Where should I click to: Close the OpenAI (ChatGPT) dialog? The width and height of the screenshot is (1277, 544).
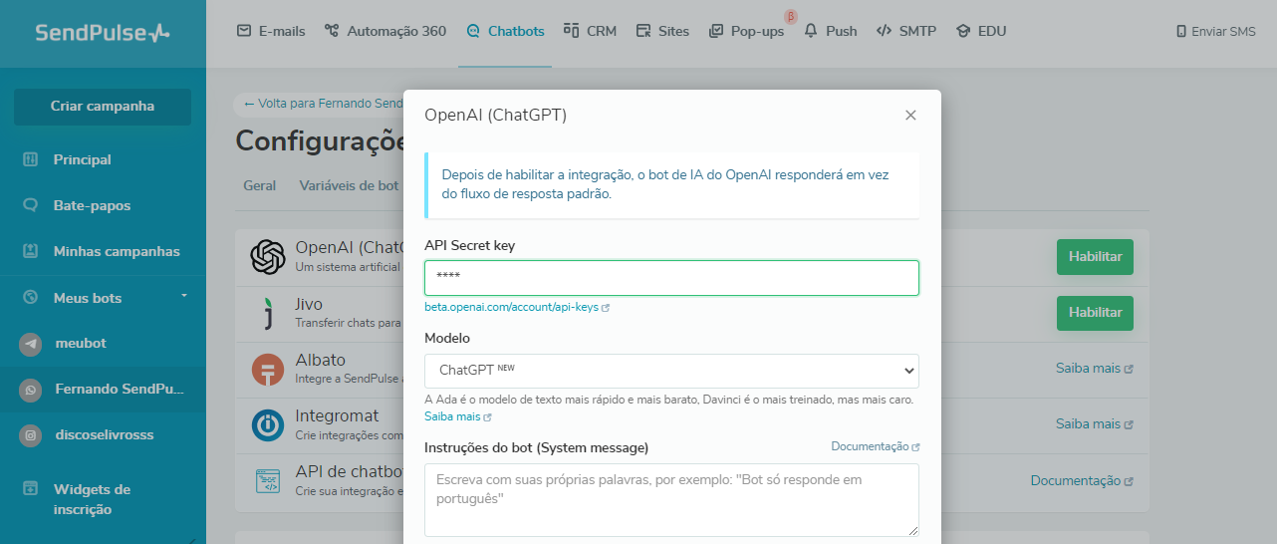[909, 116]
